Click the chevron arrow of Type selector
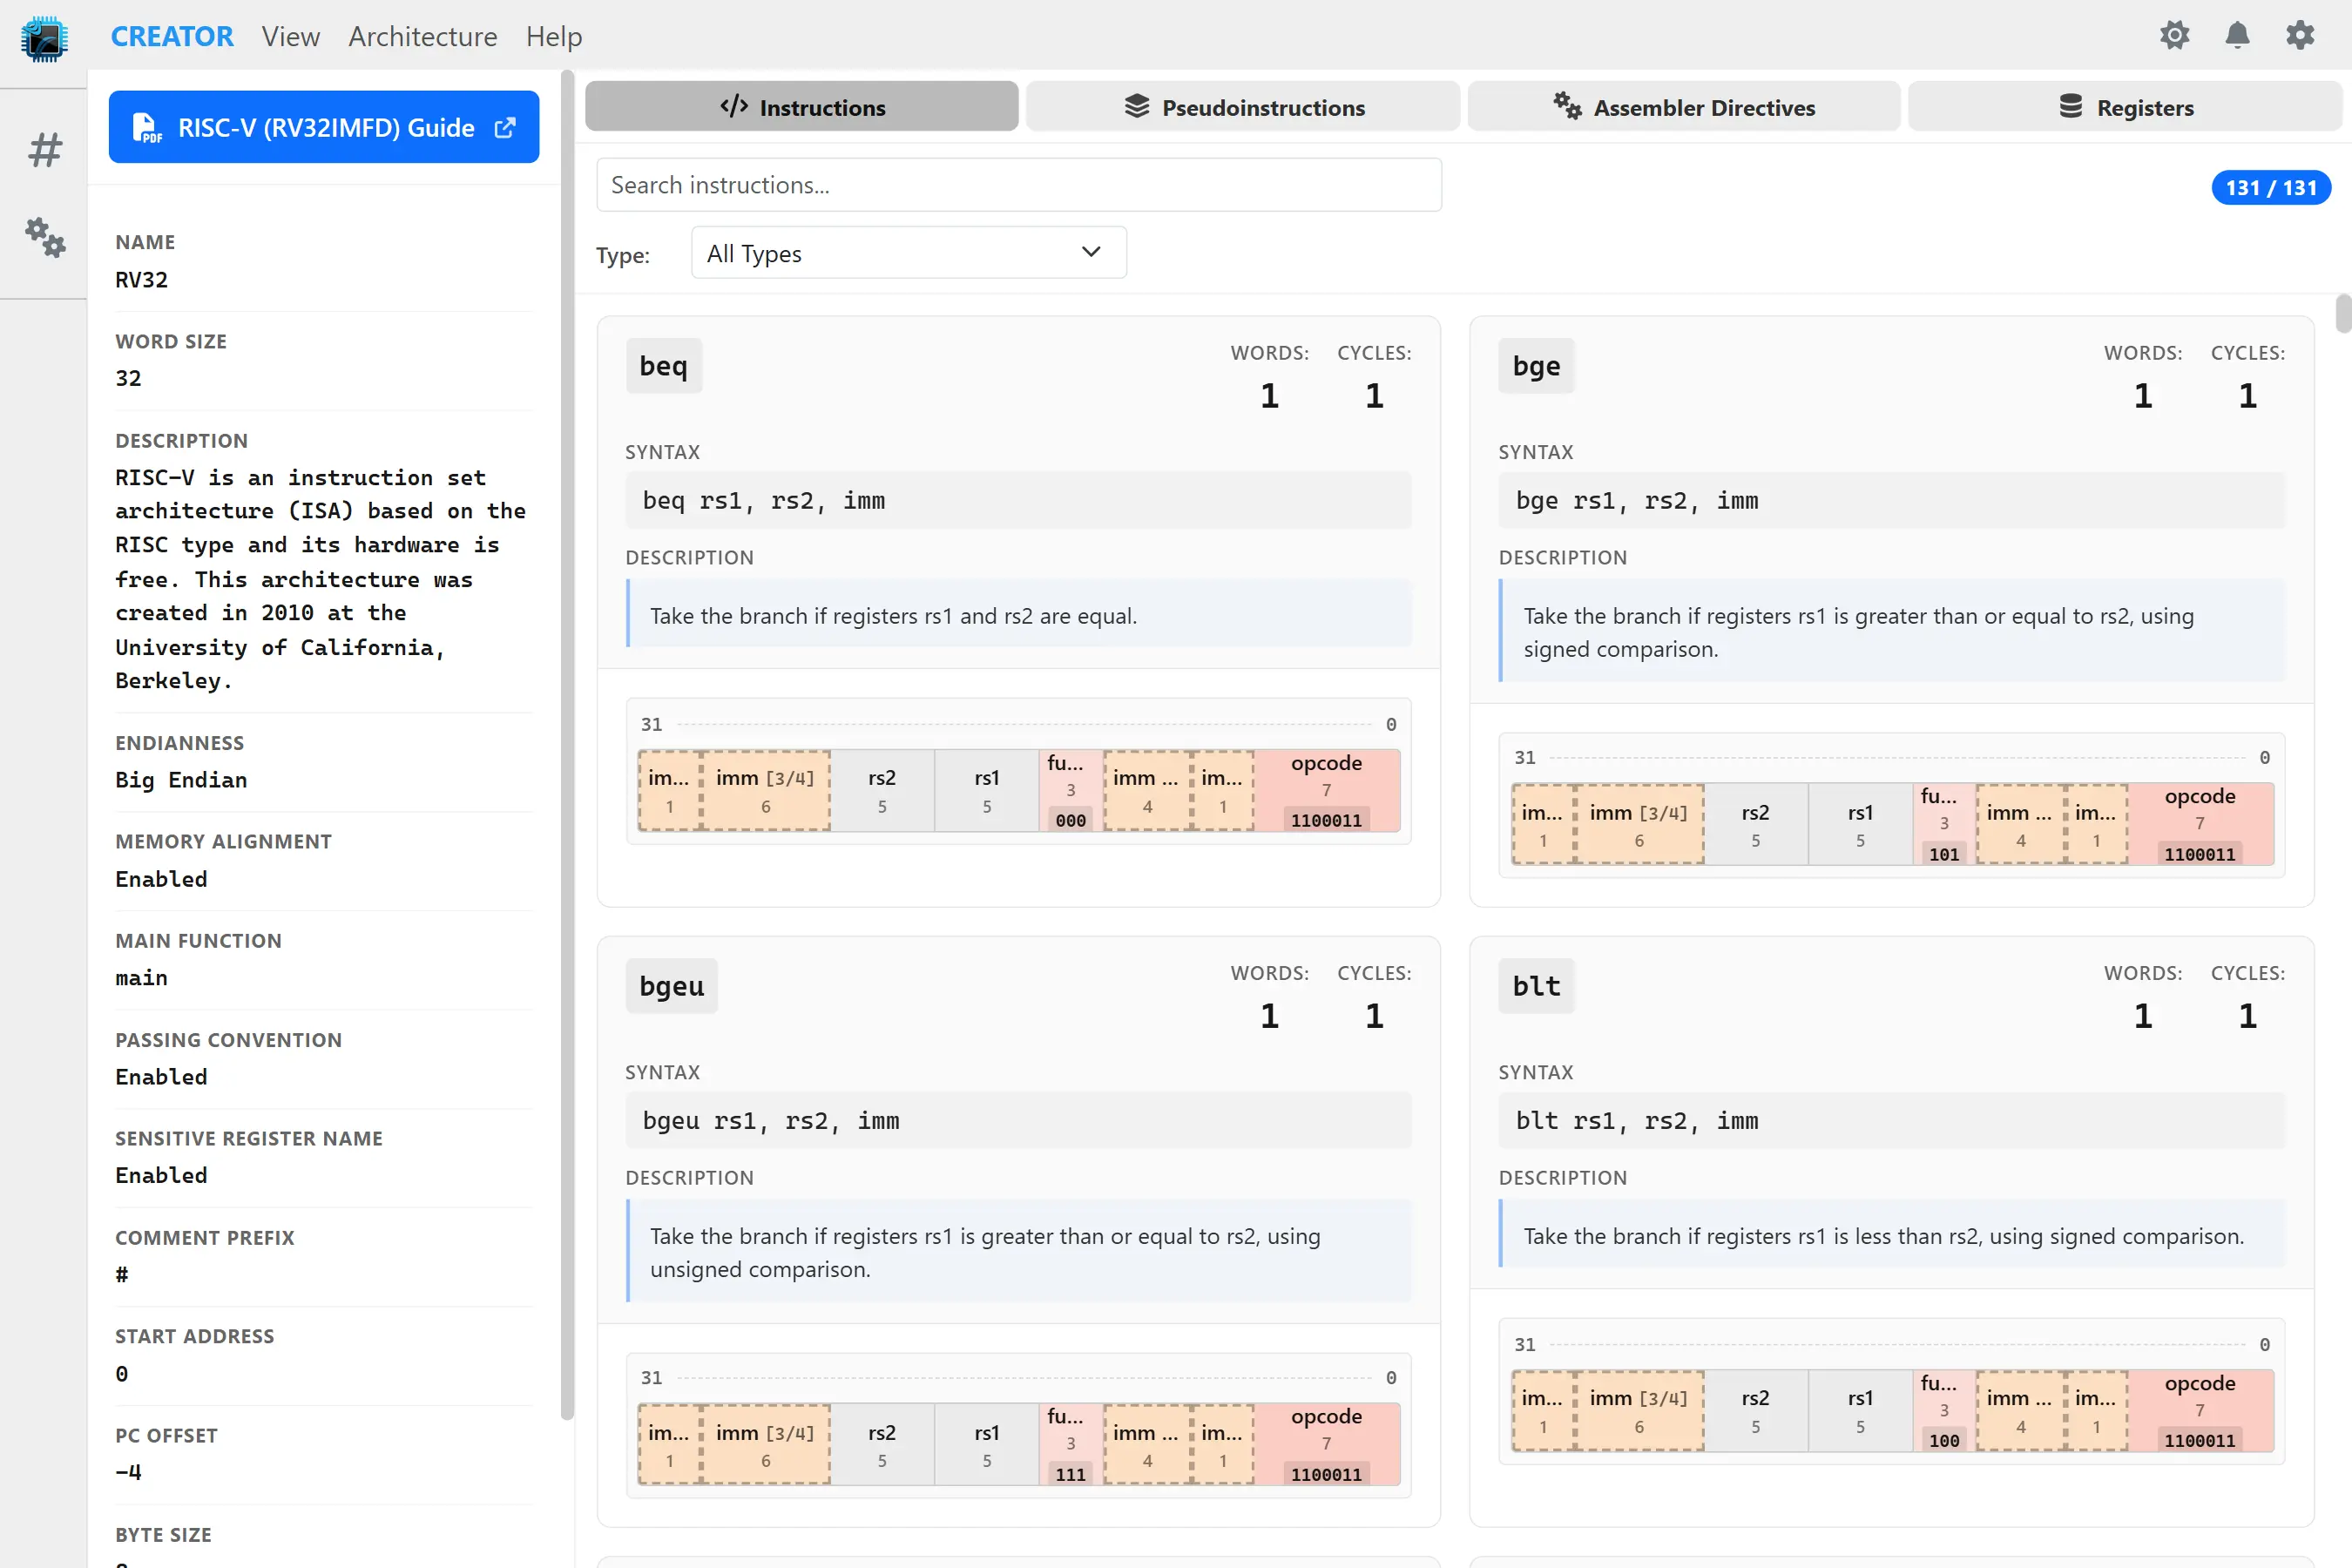Image resolution: width=2352 pixels, height=1568 pixels. [x=1091, y=252]
